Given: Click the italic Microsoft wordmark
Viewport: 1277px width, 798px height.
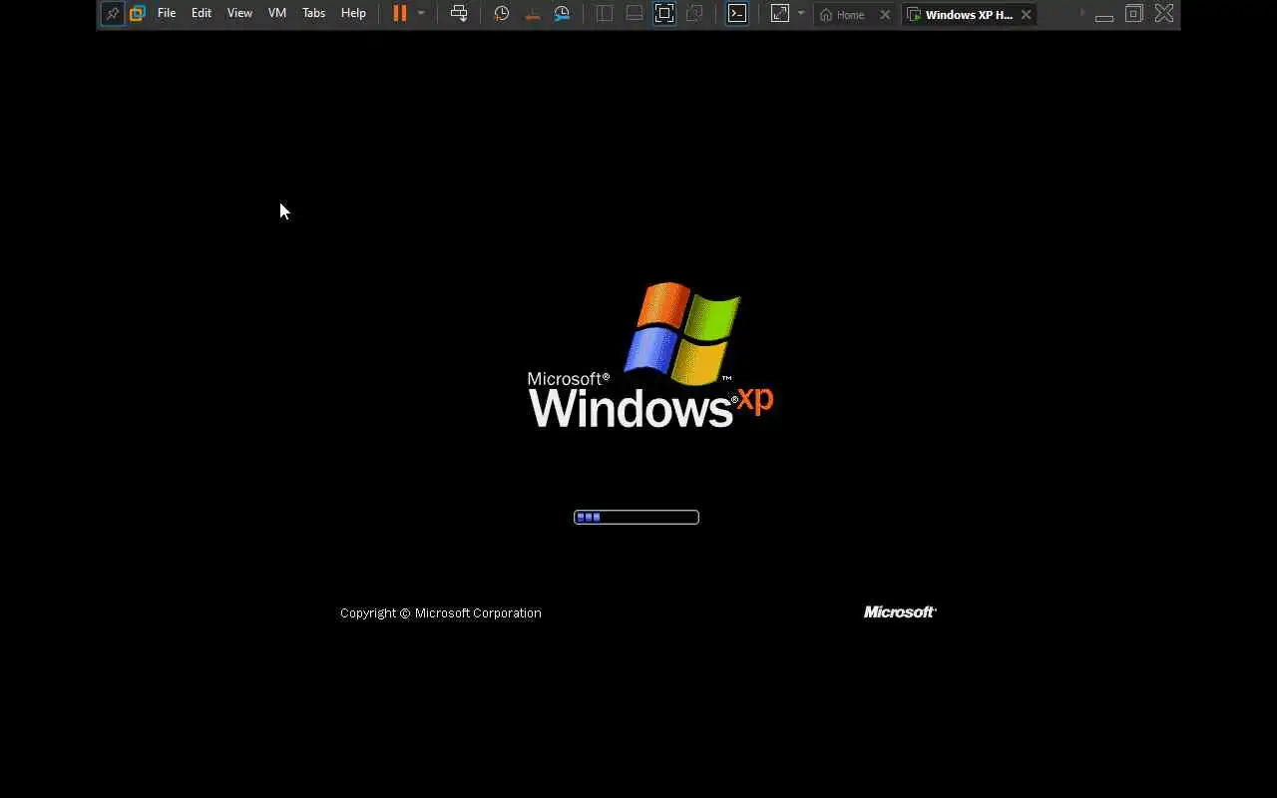Looking at the screenshot, I should tap(900, 612).
